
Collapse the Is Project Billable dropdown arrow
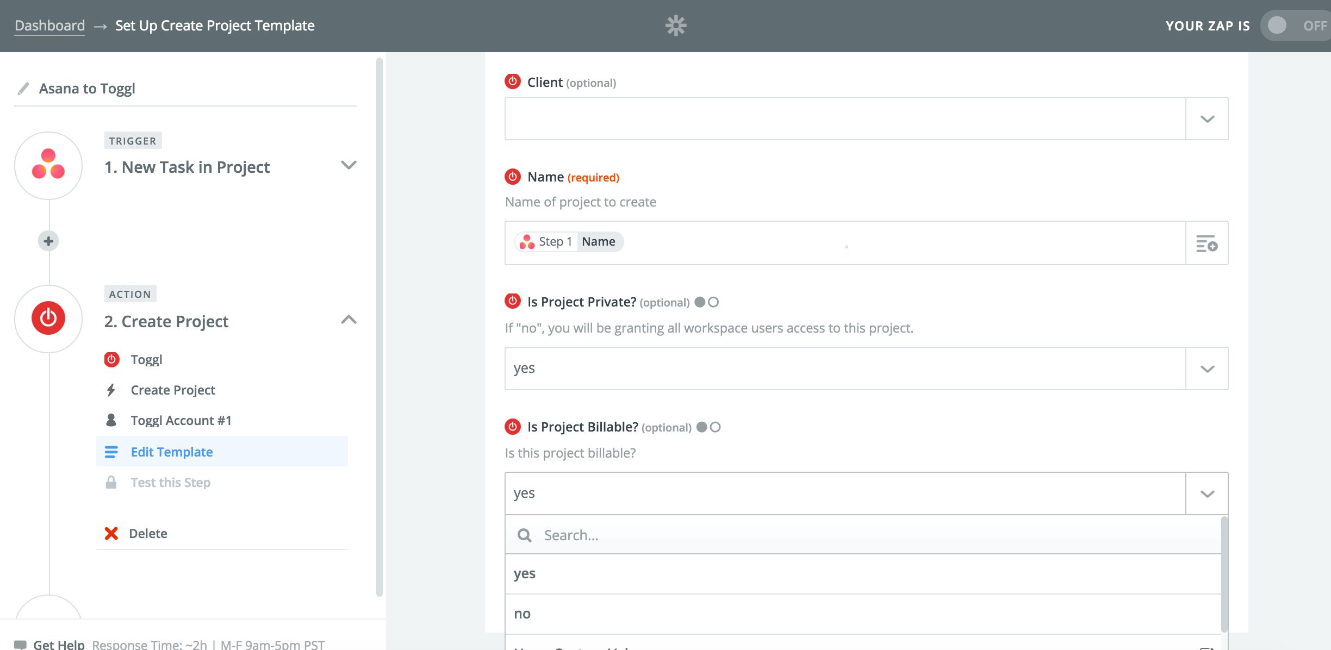click(1207, 493)
